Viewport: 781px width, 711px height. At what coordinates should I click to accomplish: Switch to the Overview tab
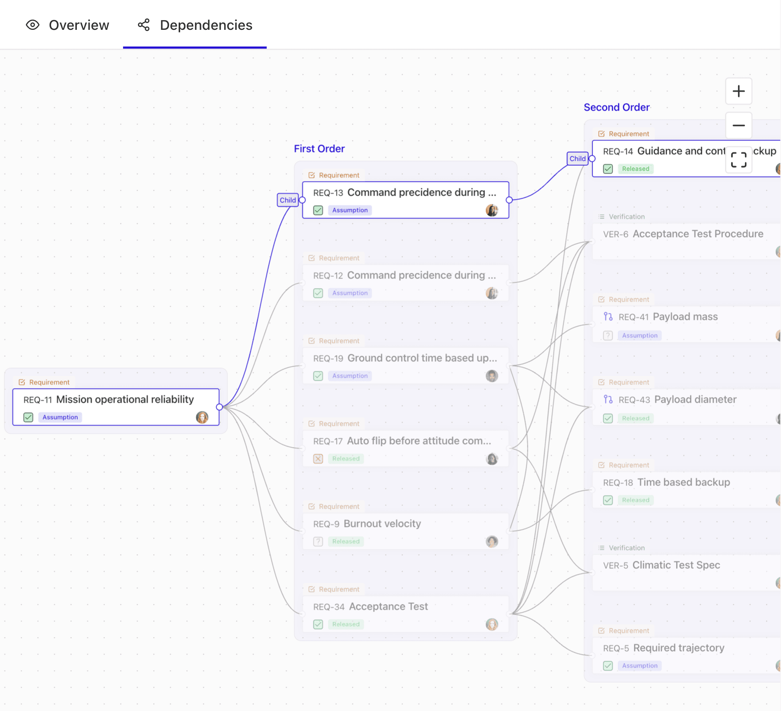(x=68, y=24)
